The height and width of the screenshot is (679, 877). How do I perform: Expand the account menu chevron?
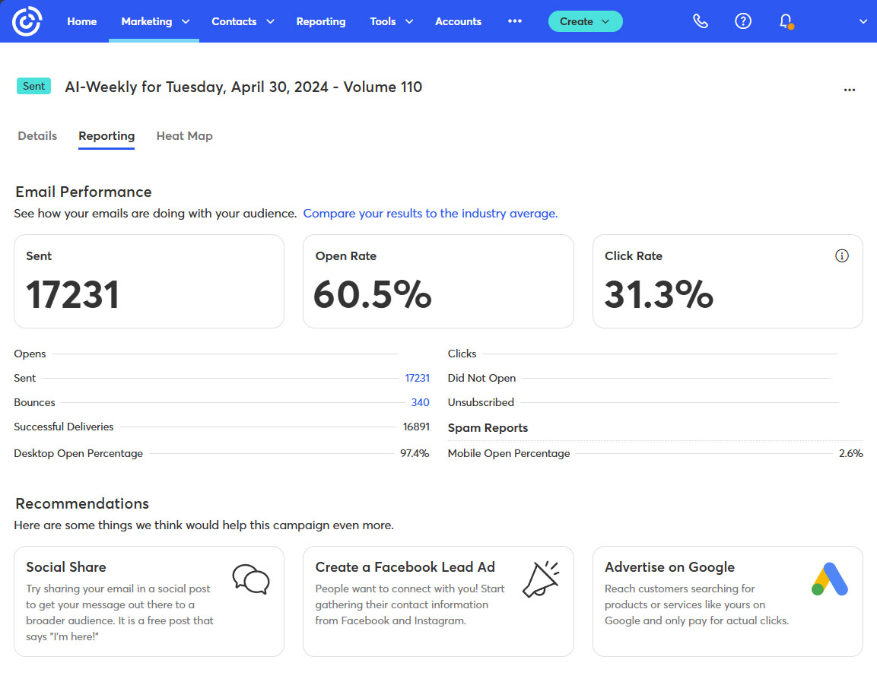click(863, 21)
